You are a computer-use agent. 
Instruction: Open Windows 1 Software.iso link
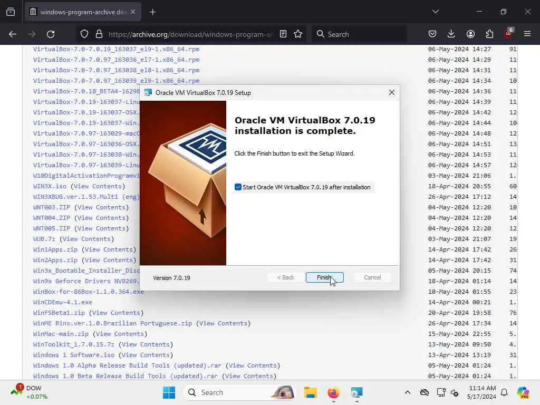pyautogui.click(x=74, y=355)
